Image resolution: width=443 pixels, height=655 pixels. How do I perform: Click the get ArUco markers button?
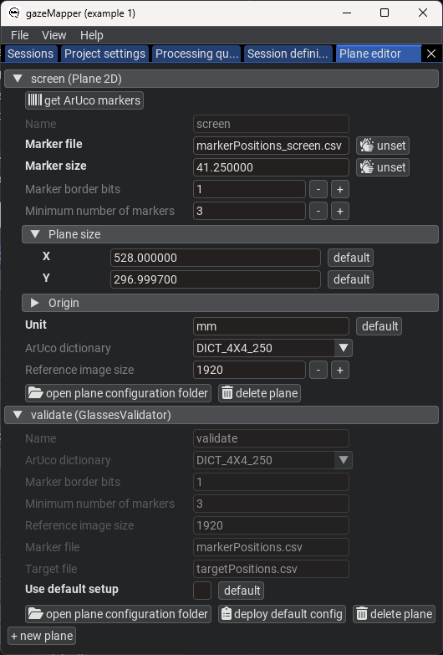(84, 100)
